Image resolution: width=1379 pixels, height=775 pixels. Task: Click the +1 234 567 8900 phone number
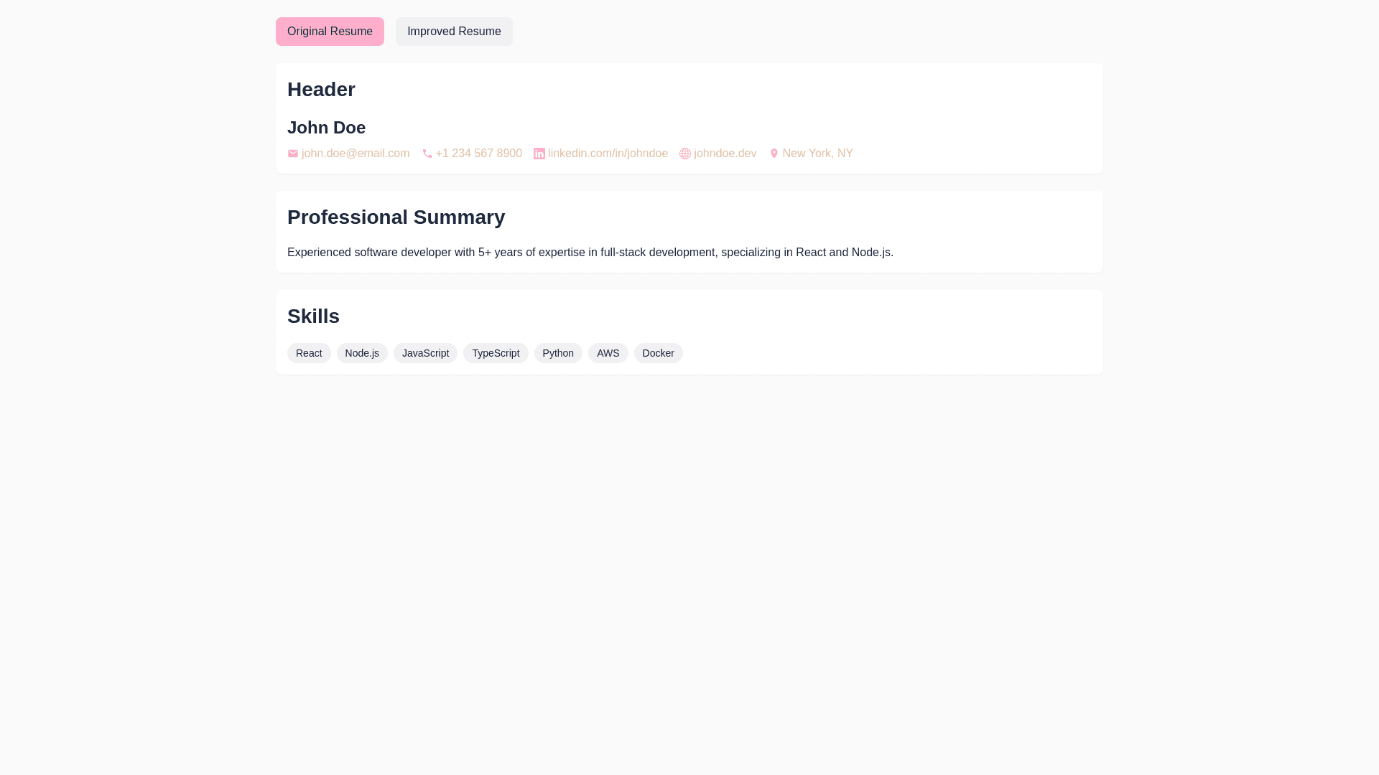[478, 154]
